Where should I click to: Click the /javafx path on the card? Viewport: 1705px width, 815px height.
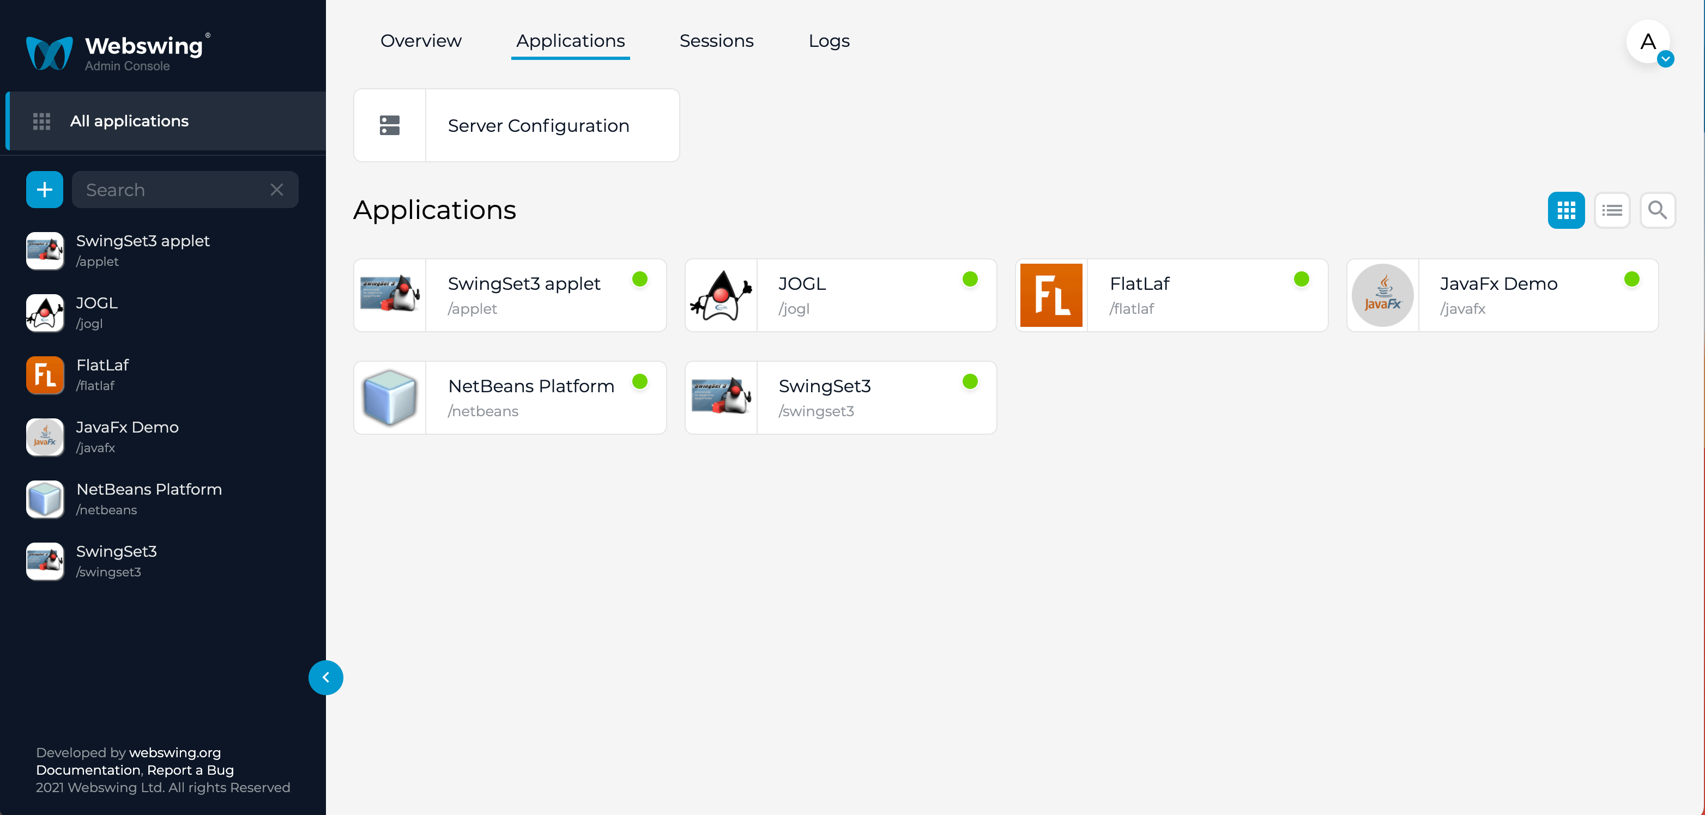1464,309
